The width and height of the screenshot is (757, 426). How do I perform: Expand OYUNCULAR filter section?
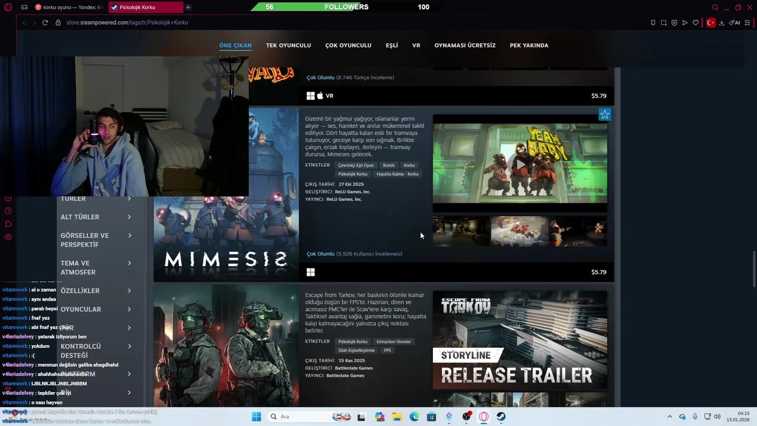tap(96, 309)
